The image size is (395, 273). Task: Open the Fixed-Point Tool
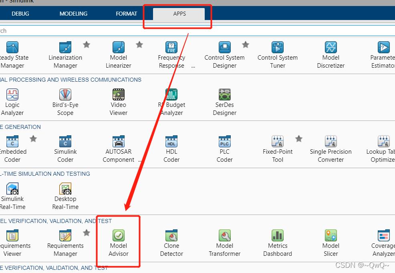(278, 149)
